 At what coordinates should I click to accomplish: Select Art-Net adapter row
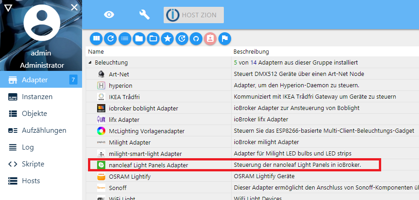(x=252, y=74)
